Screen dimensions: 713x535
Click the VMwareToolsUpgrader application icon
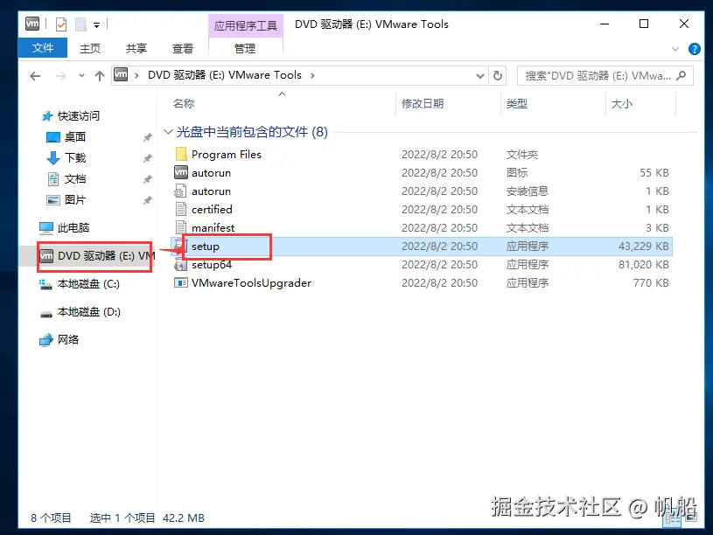[x=181, y=282]
